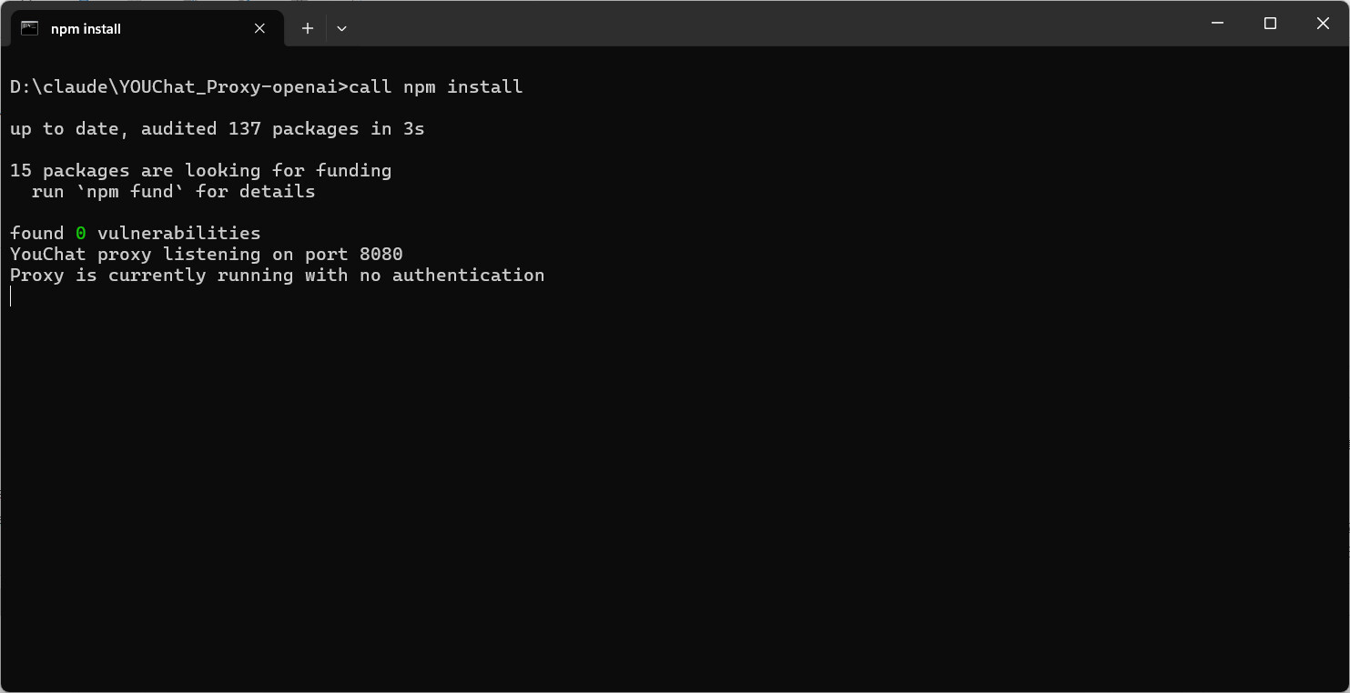Click the green "0" vulnerabilities count
This screenshot has height=693, width=1350.
(80, 234)
